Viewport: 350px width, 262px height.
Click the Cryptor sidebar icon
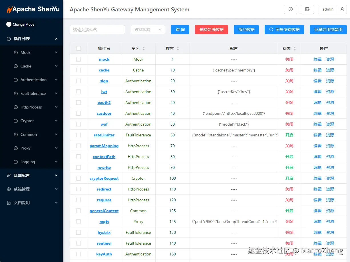(16, 121)
